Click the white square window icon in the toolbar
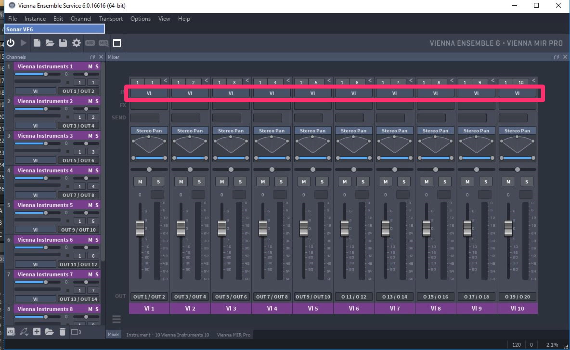 pos(117,43)
